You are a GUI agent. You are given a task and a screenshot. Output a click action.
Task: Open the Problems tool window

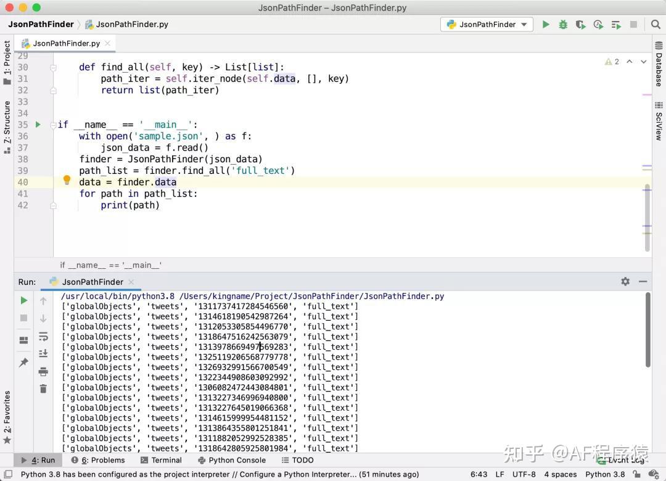click(102, 460)
